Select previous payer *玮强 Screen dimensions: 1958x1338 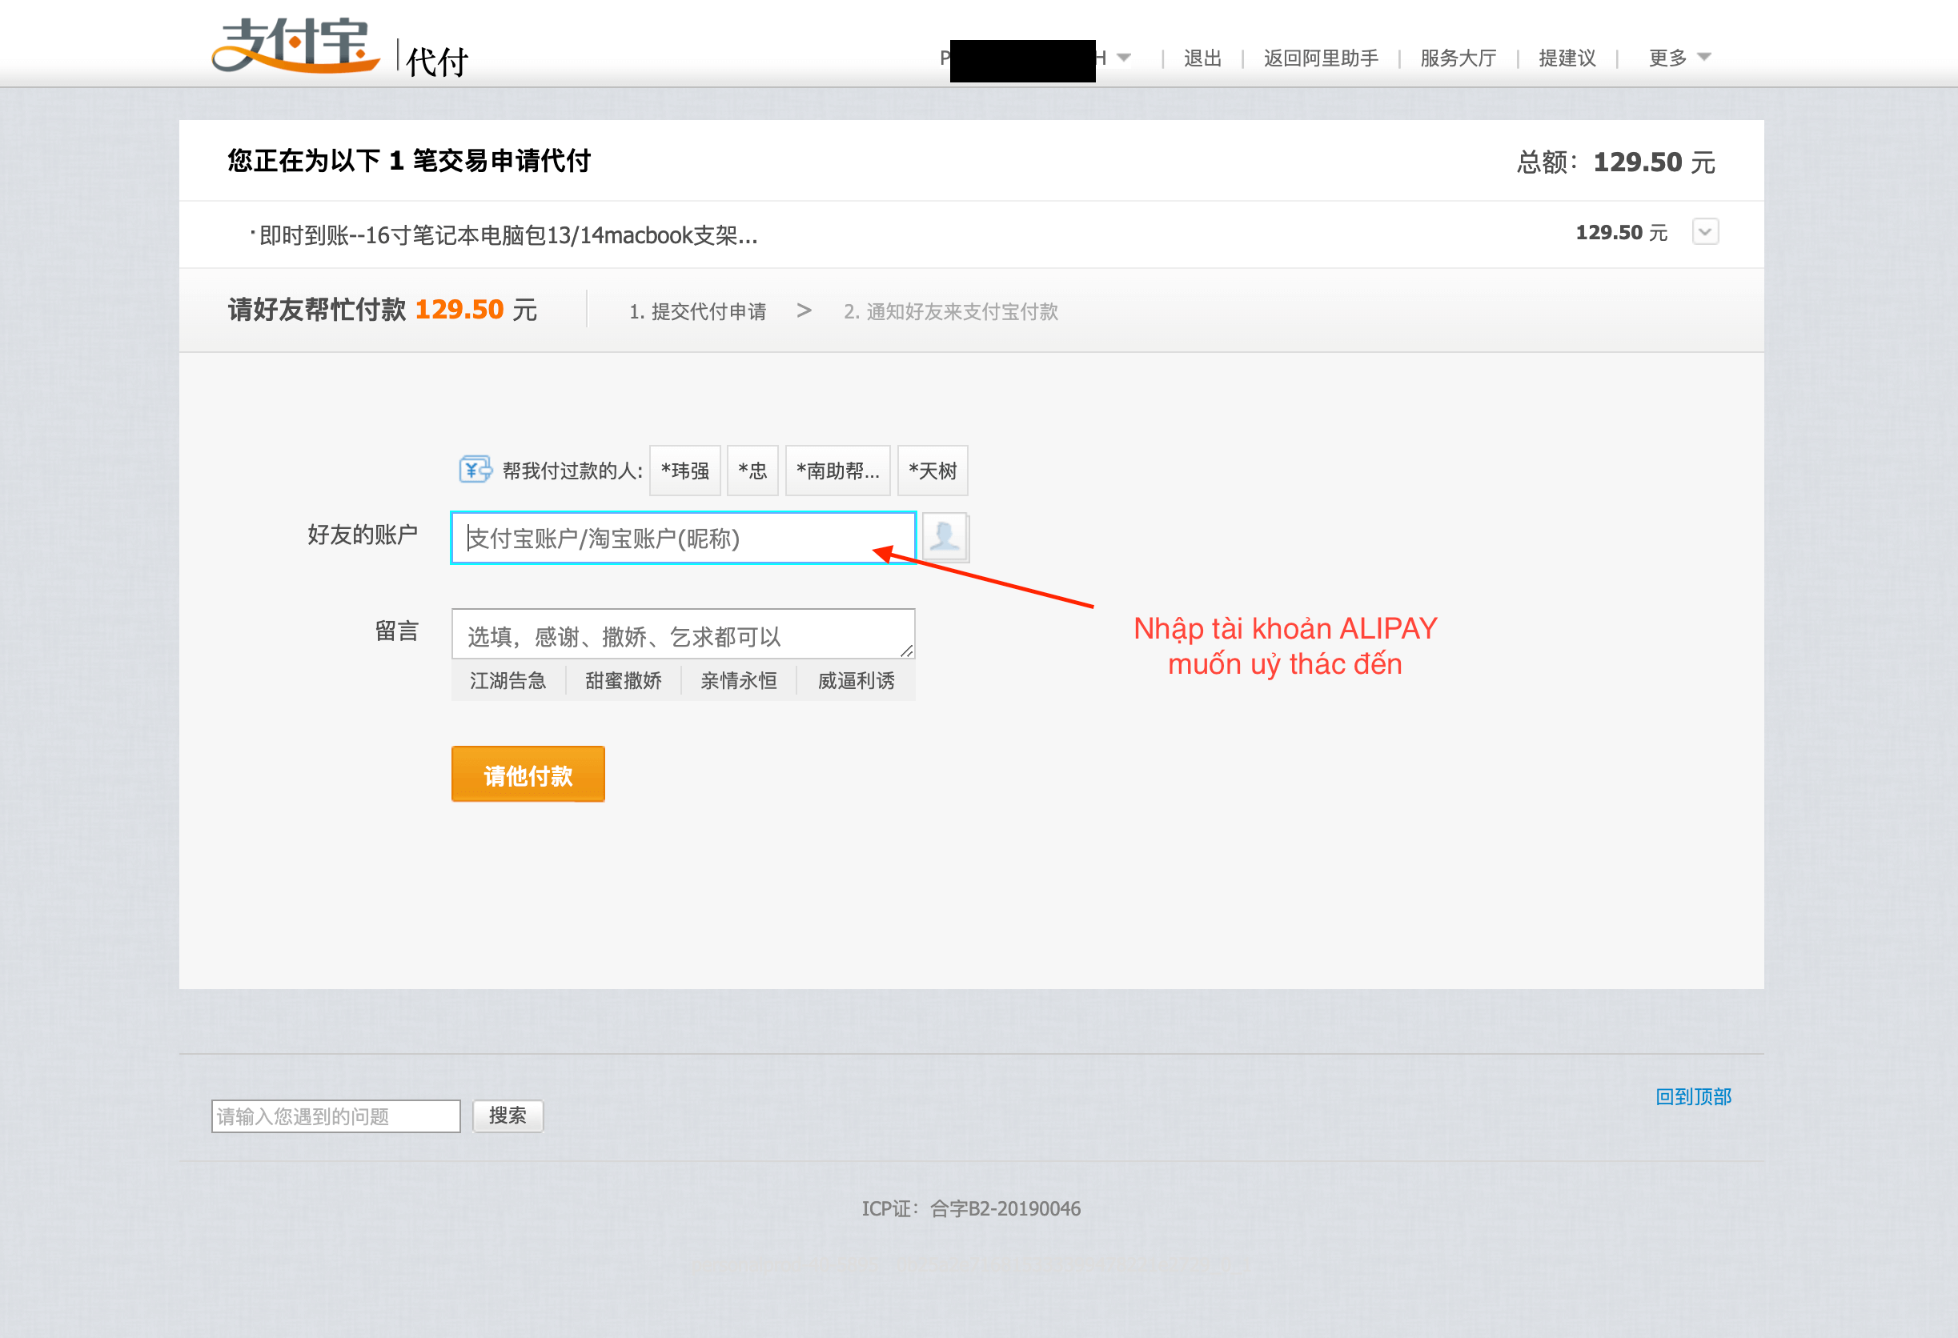(685, 470)
